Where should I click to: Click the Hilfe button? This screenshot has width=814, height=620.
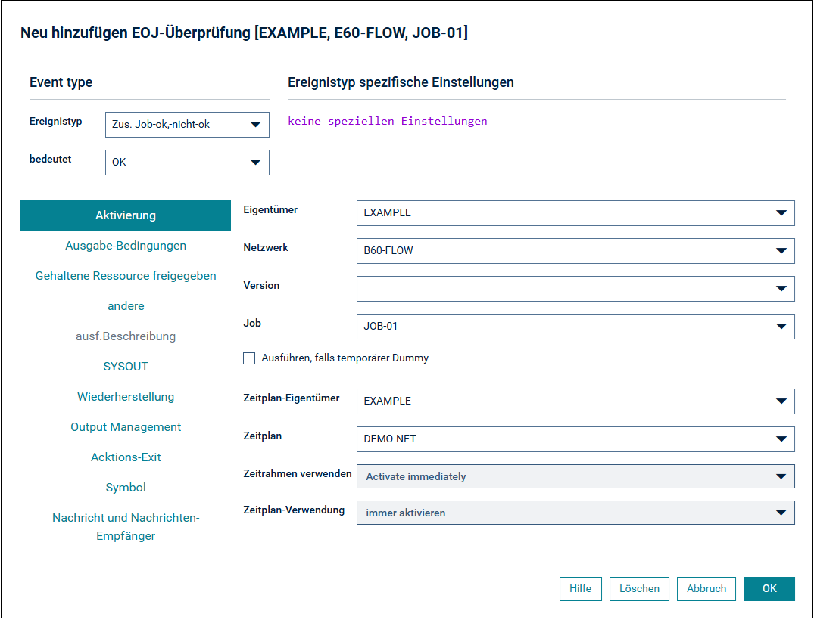(x=580, y=589)
